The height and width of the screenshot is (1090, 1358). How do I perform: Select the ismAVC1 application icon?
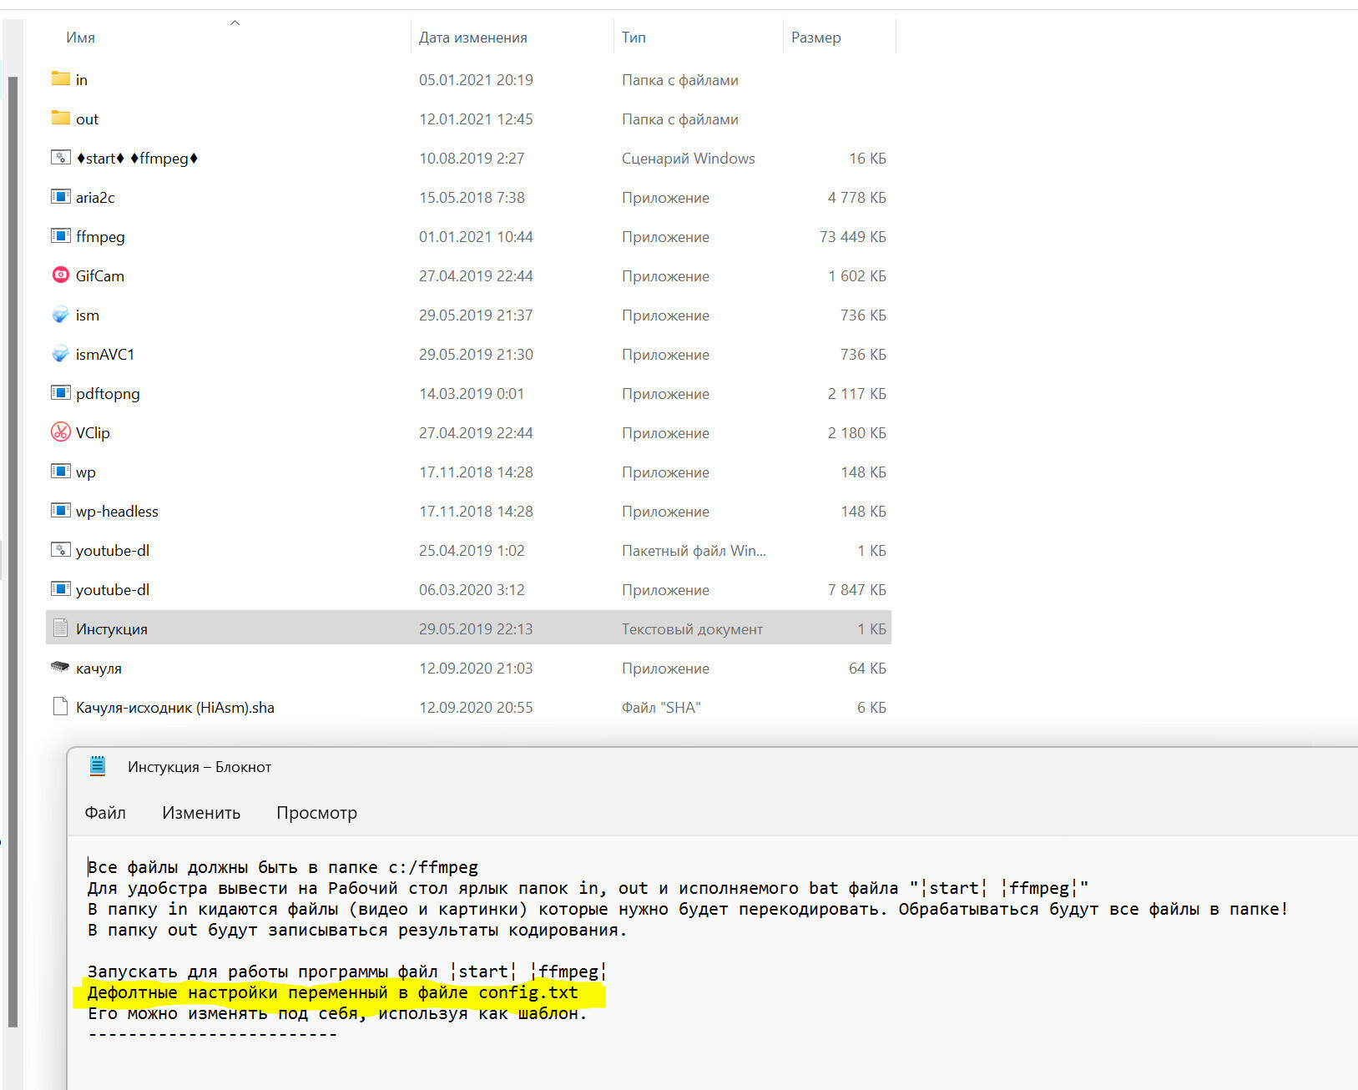tap(60, 353)
